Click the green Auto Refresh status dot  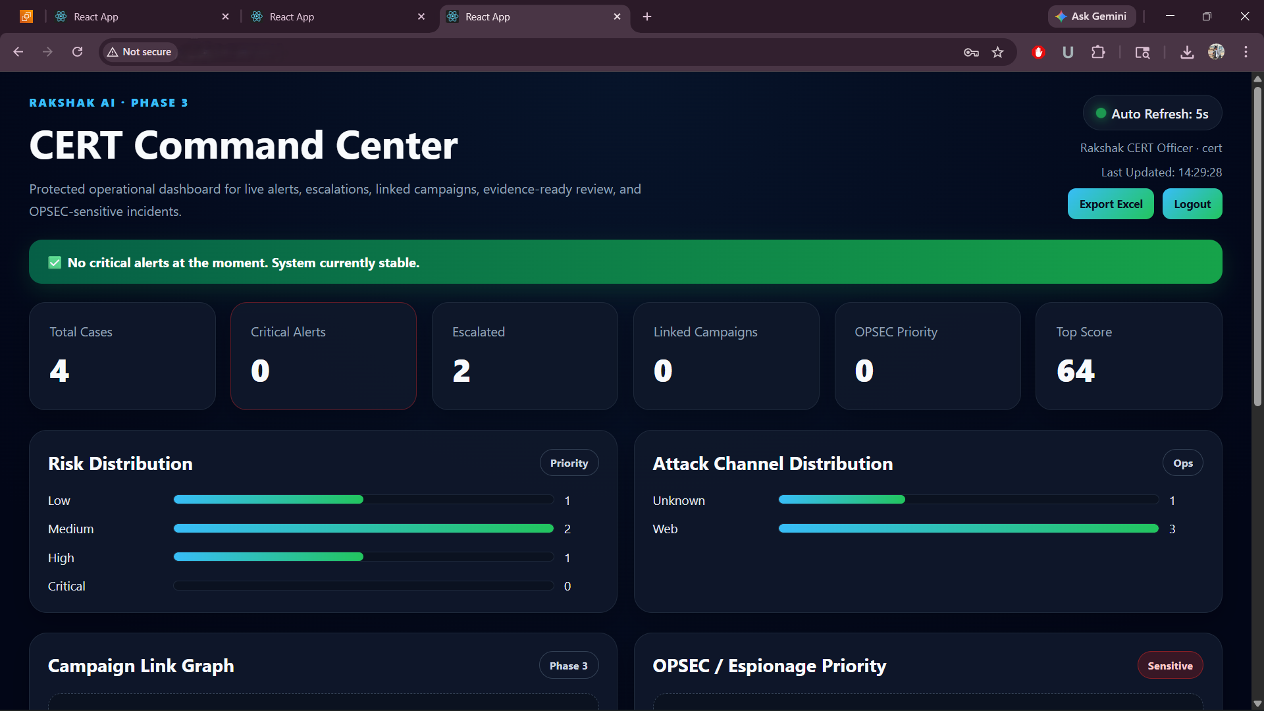coord(1101,113)
